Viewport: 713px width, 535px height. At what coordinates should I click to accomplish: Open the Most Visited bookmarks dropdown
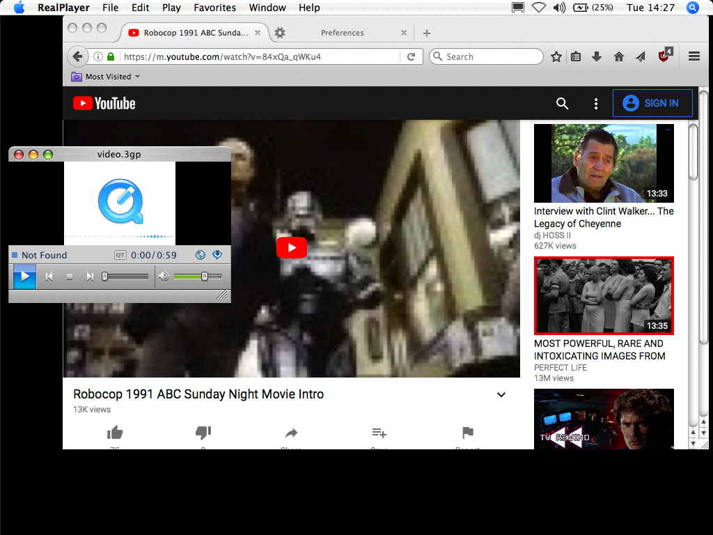click(x=106, y=77)
